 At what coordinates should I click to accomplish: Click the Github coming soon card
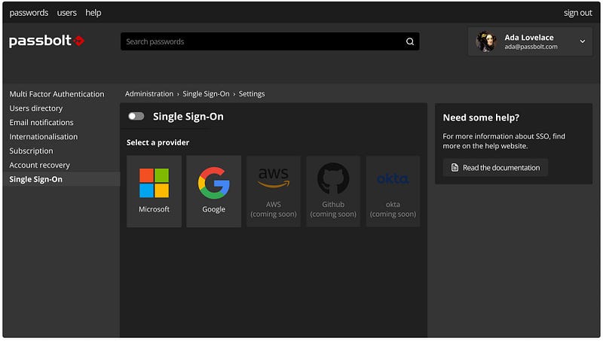(333, 191)
